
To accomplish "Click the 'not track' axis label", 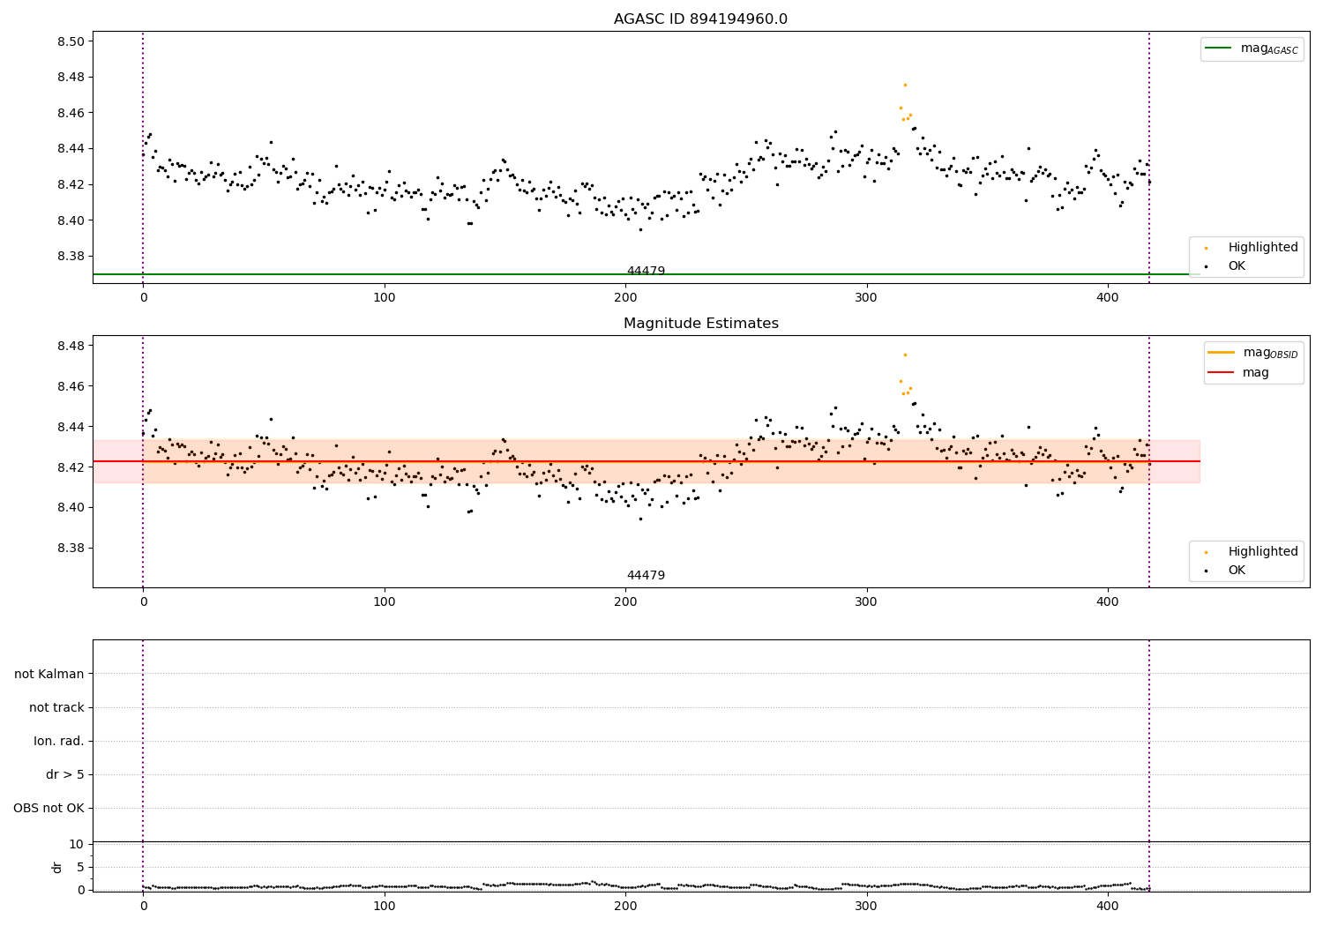I will pos(56,708).
